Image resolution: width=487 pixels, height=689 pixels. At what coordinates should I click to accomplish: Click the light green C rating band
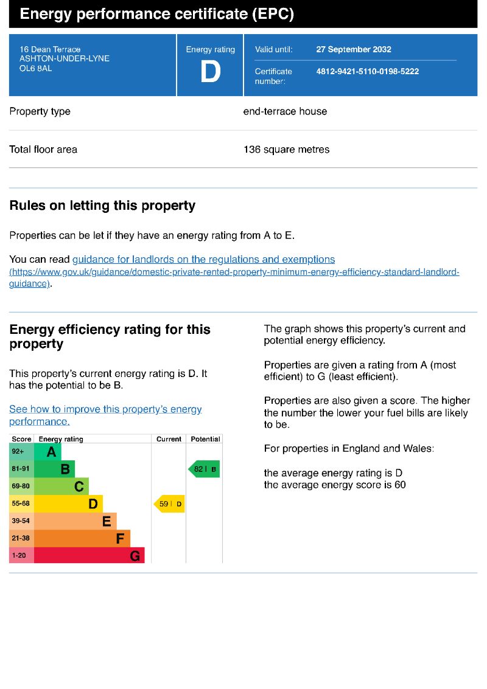pos(61,486)
